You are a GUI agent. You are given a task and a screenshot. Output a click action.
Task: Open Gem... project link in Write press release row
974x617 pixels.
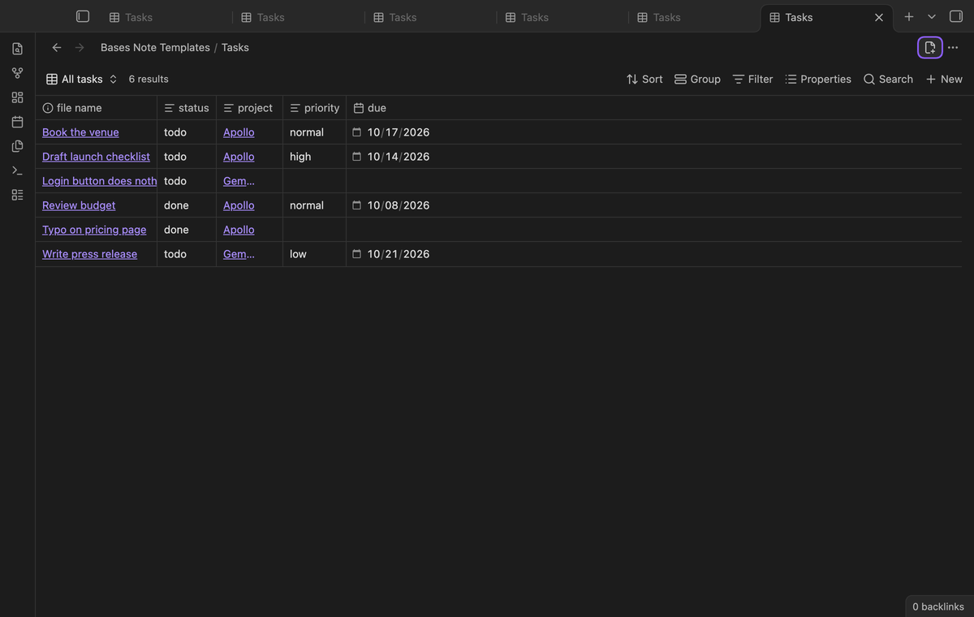(x=239, y=253)
